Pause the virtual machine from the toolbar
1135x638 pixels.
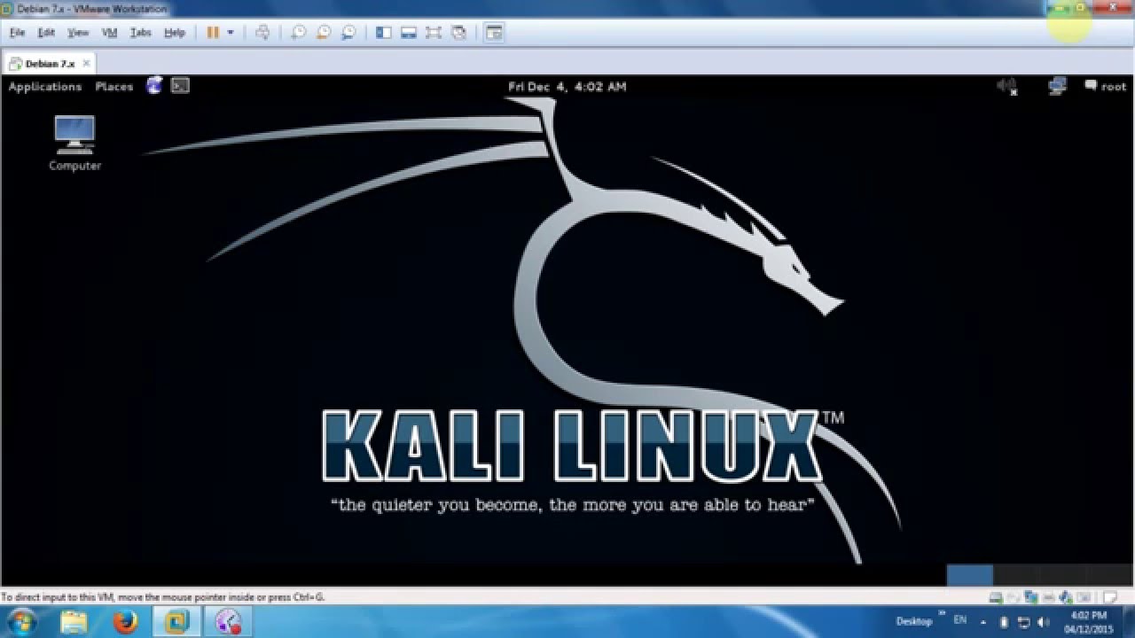coord(213,33)
